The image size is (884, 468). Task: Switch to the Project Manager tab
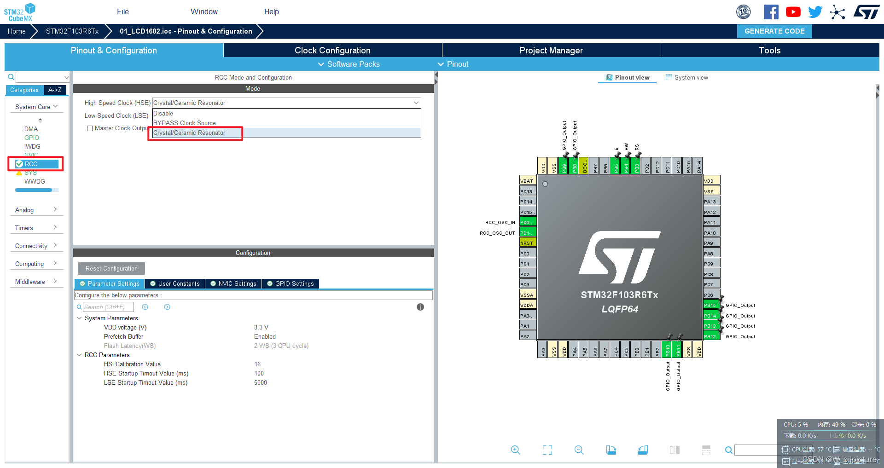pyautogui.click(x=551, y=50)
